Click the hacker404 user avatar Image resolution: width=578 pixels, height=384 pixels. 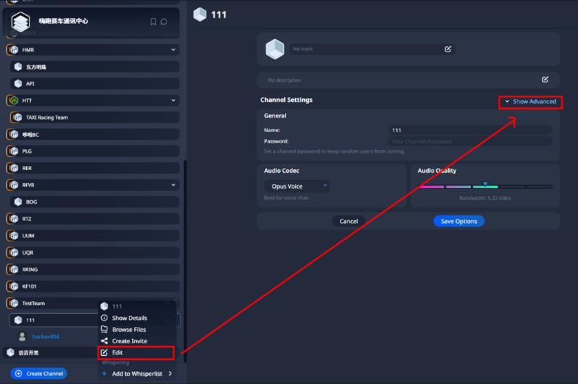(x=22, y=337)
